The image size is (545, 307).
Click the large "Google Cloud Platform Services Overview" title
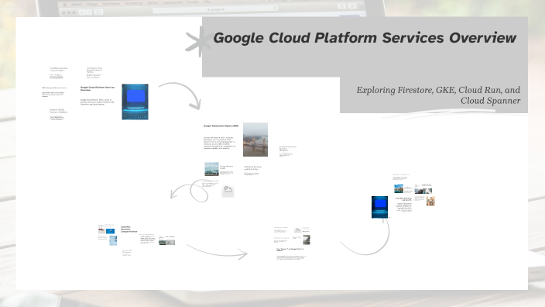(x=365, y=38)
